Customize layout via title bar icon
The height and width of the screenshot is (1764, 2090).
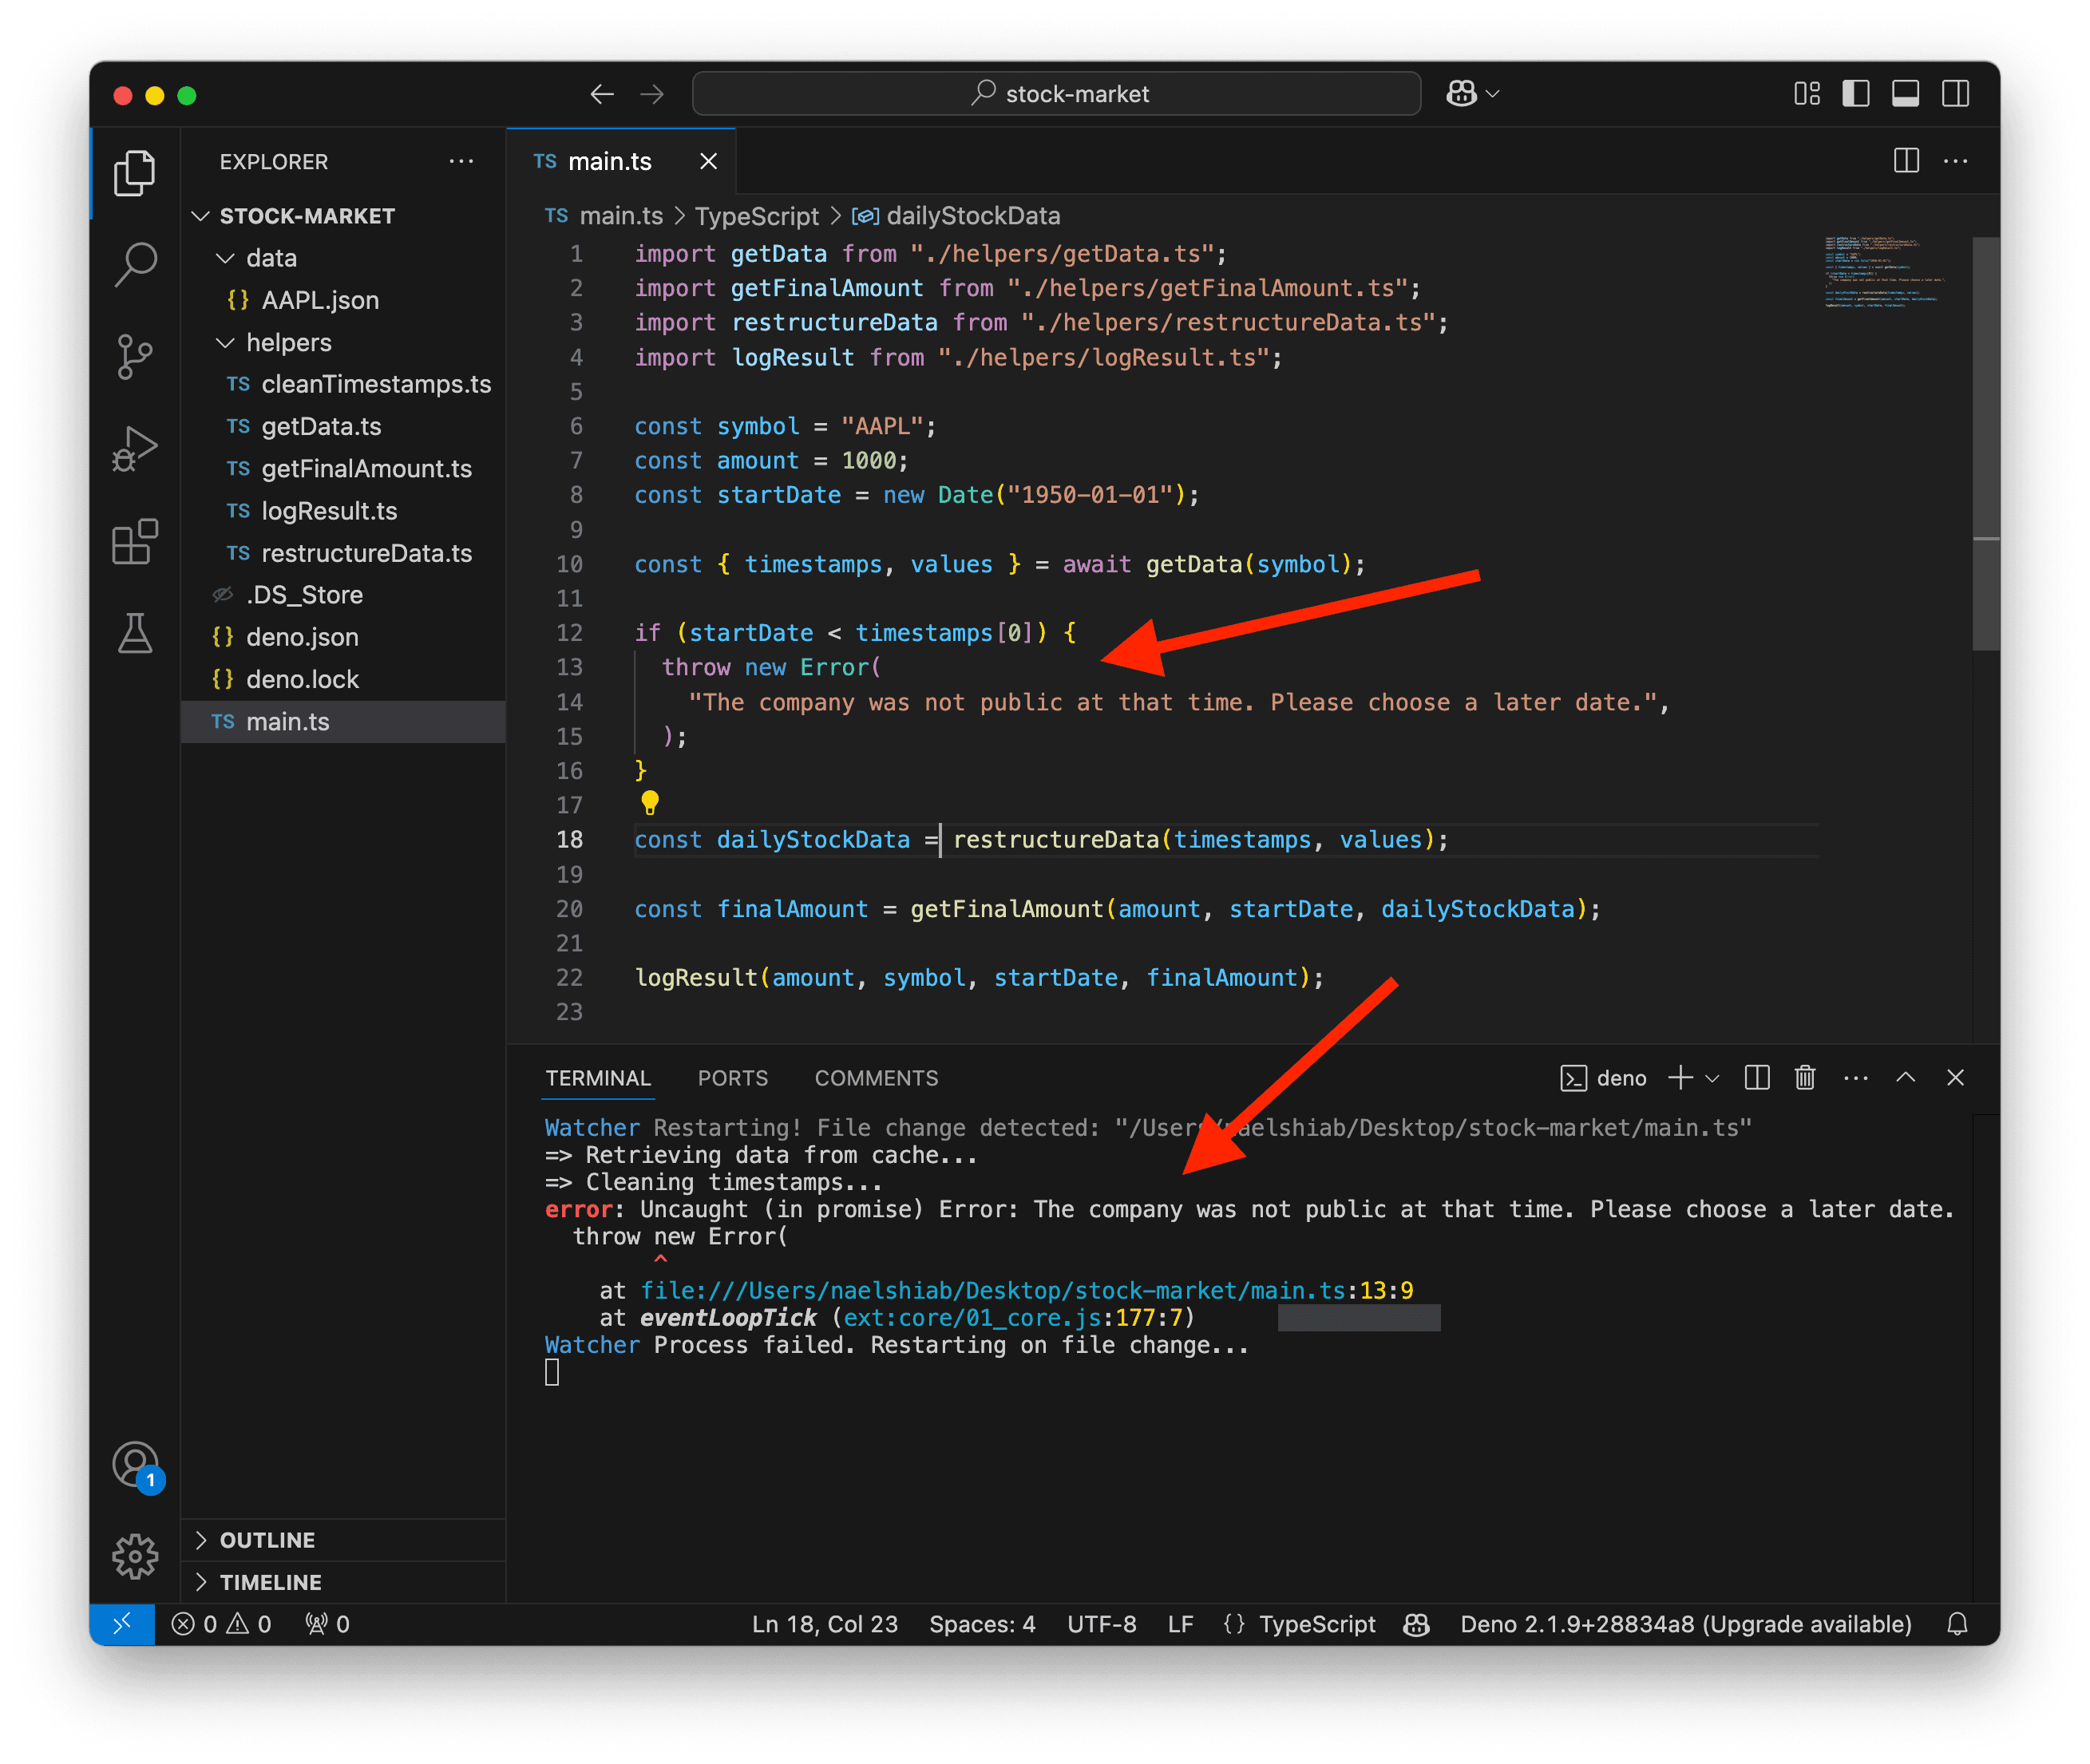[x=1807, y=94]
